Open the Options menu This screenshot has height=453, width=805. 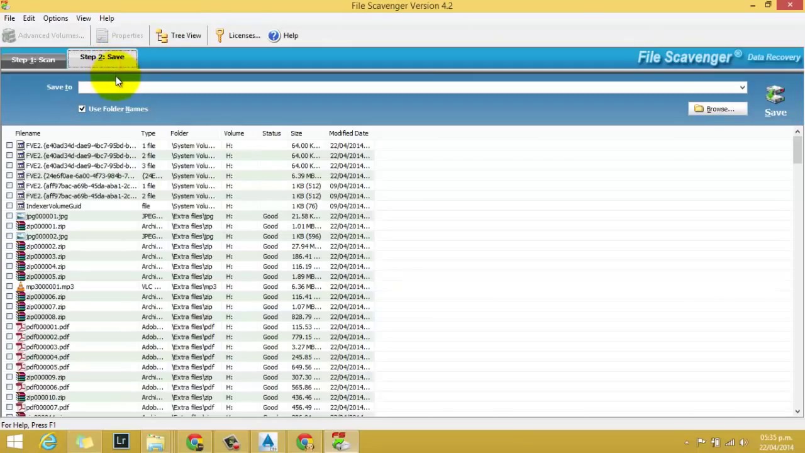click(55, 18)
